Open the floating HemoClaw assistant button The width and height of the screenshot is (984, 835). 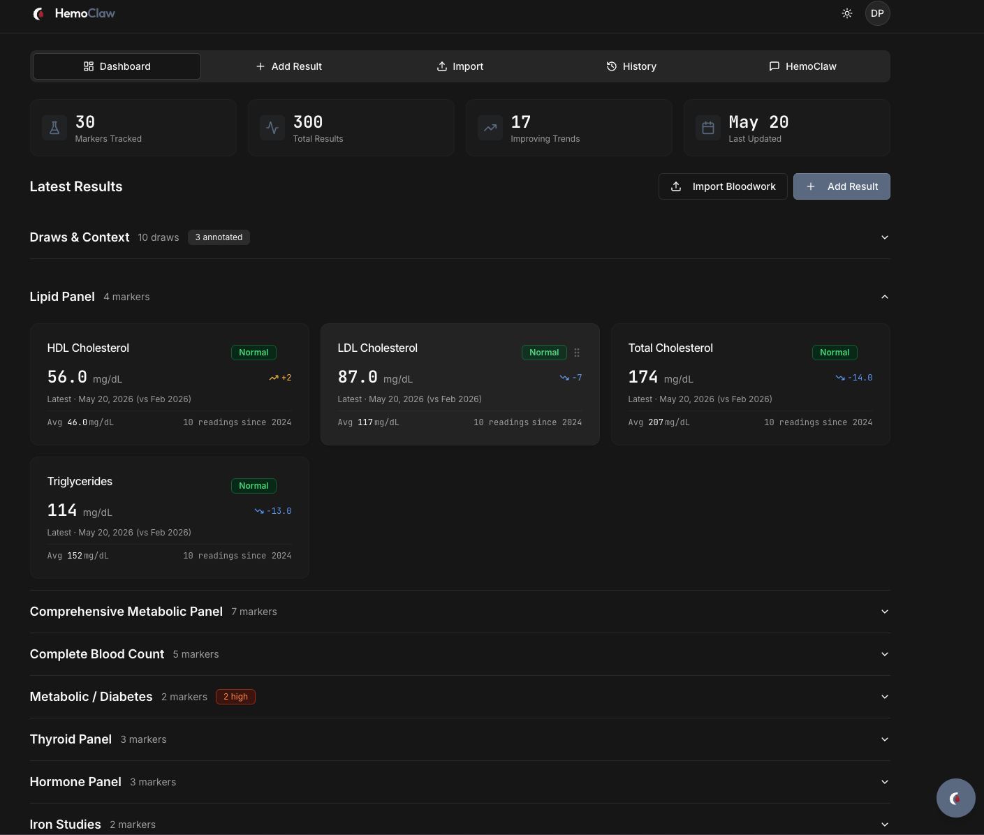pos(956,798)
